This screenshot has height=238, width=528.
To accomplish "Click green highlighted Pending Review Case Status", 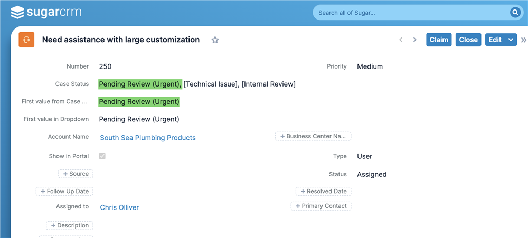I will [x=140, y=84].
